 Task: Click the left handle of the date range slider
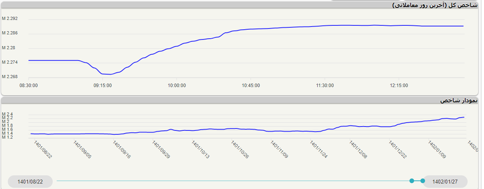pyautogui.click(x=412, y=181)
